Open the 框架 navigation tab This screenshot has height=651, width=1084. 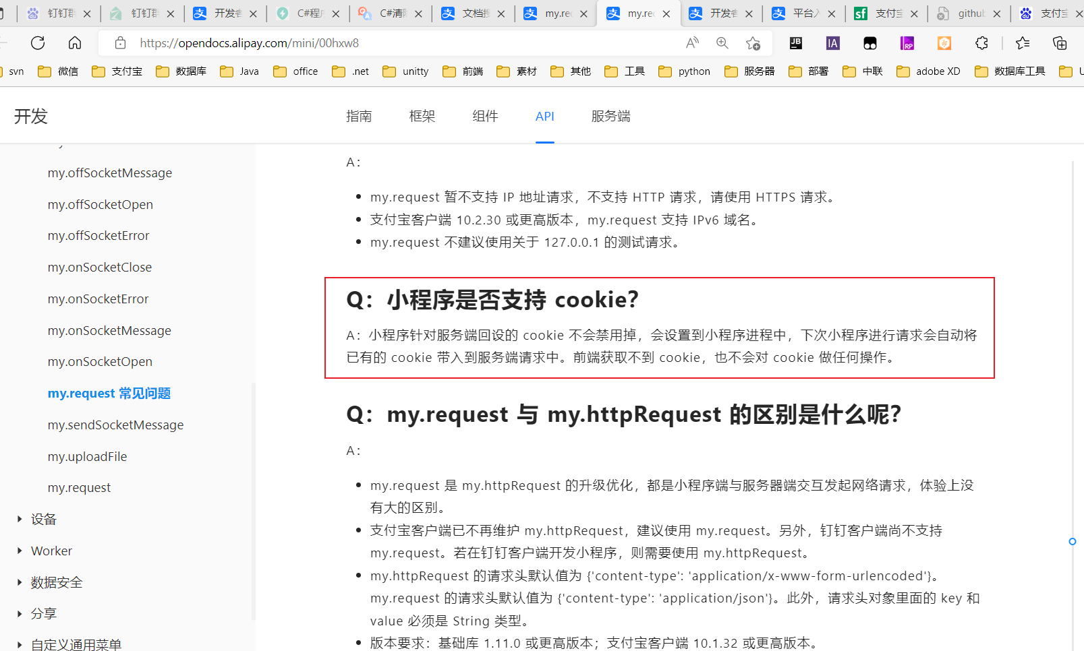tap(422, 116)
